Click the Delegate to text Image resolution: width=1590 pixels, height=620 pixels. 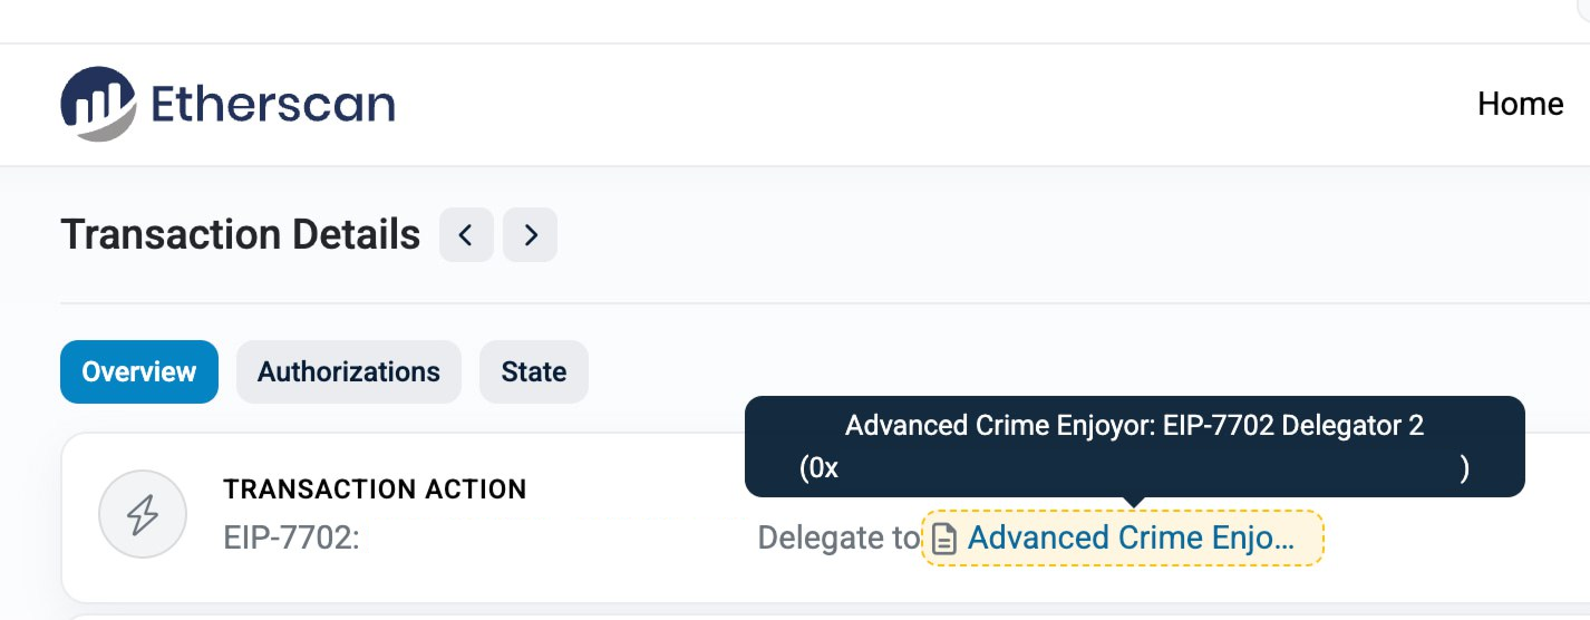(838, 537)
